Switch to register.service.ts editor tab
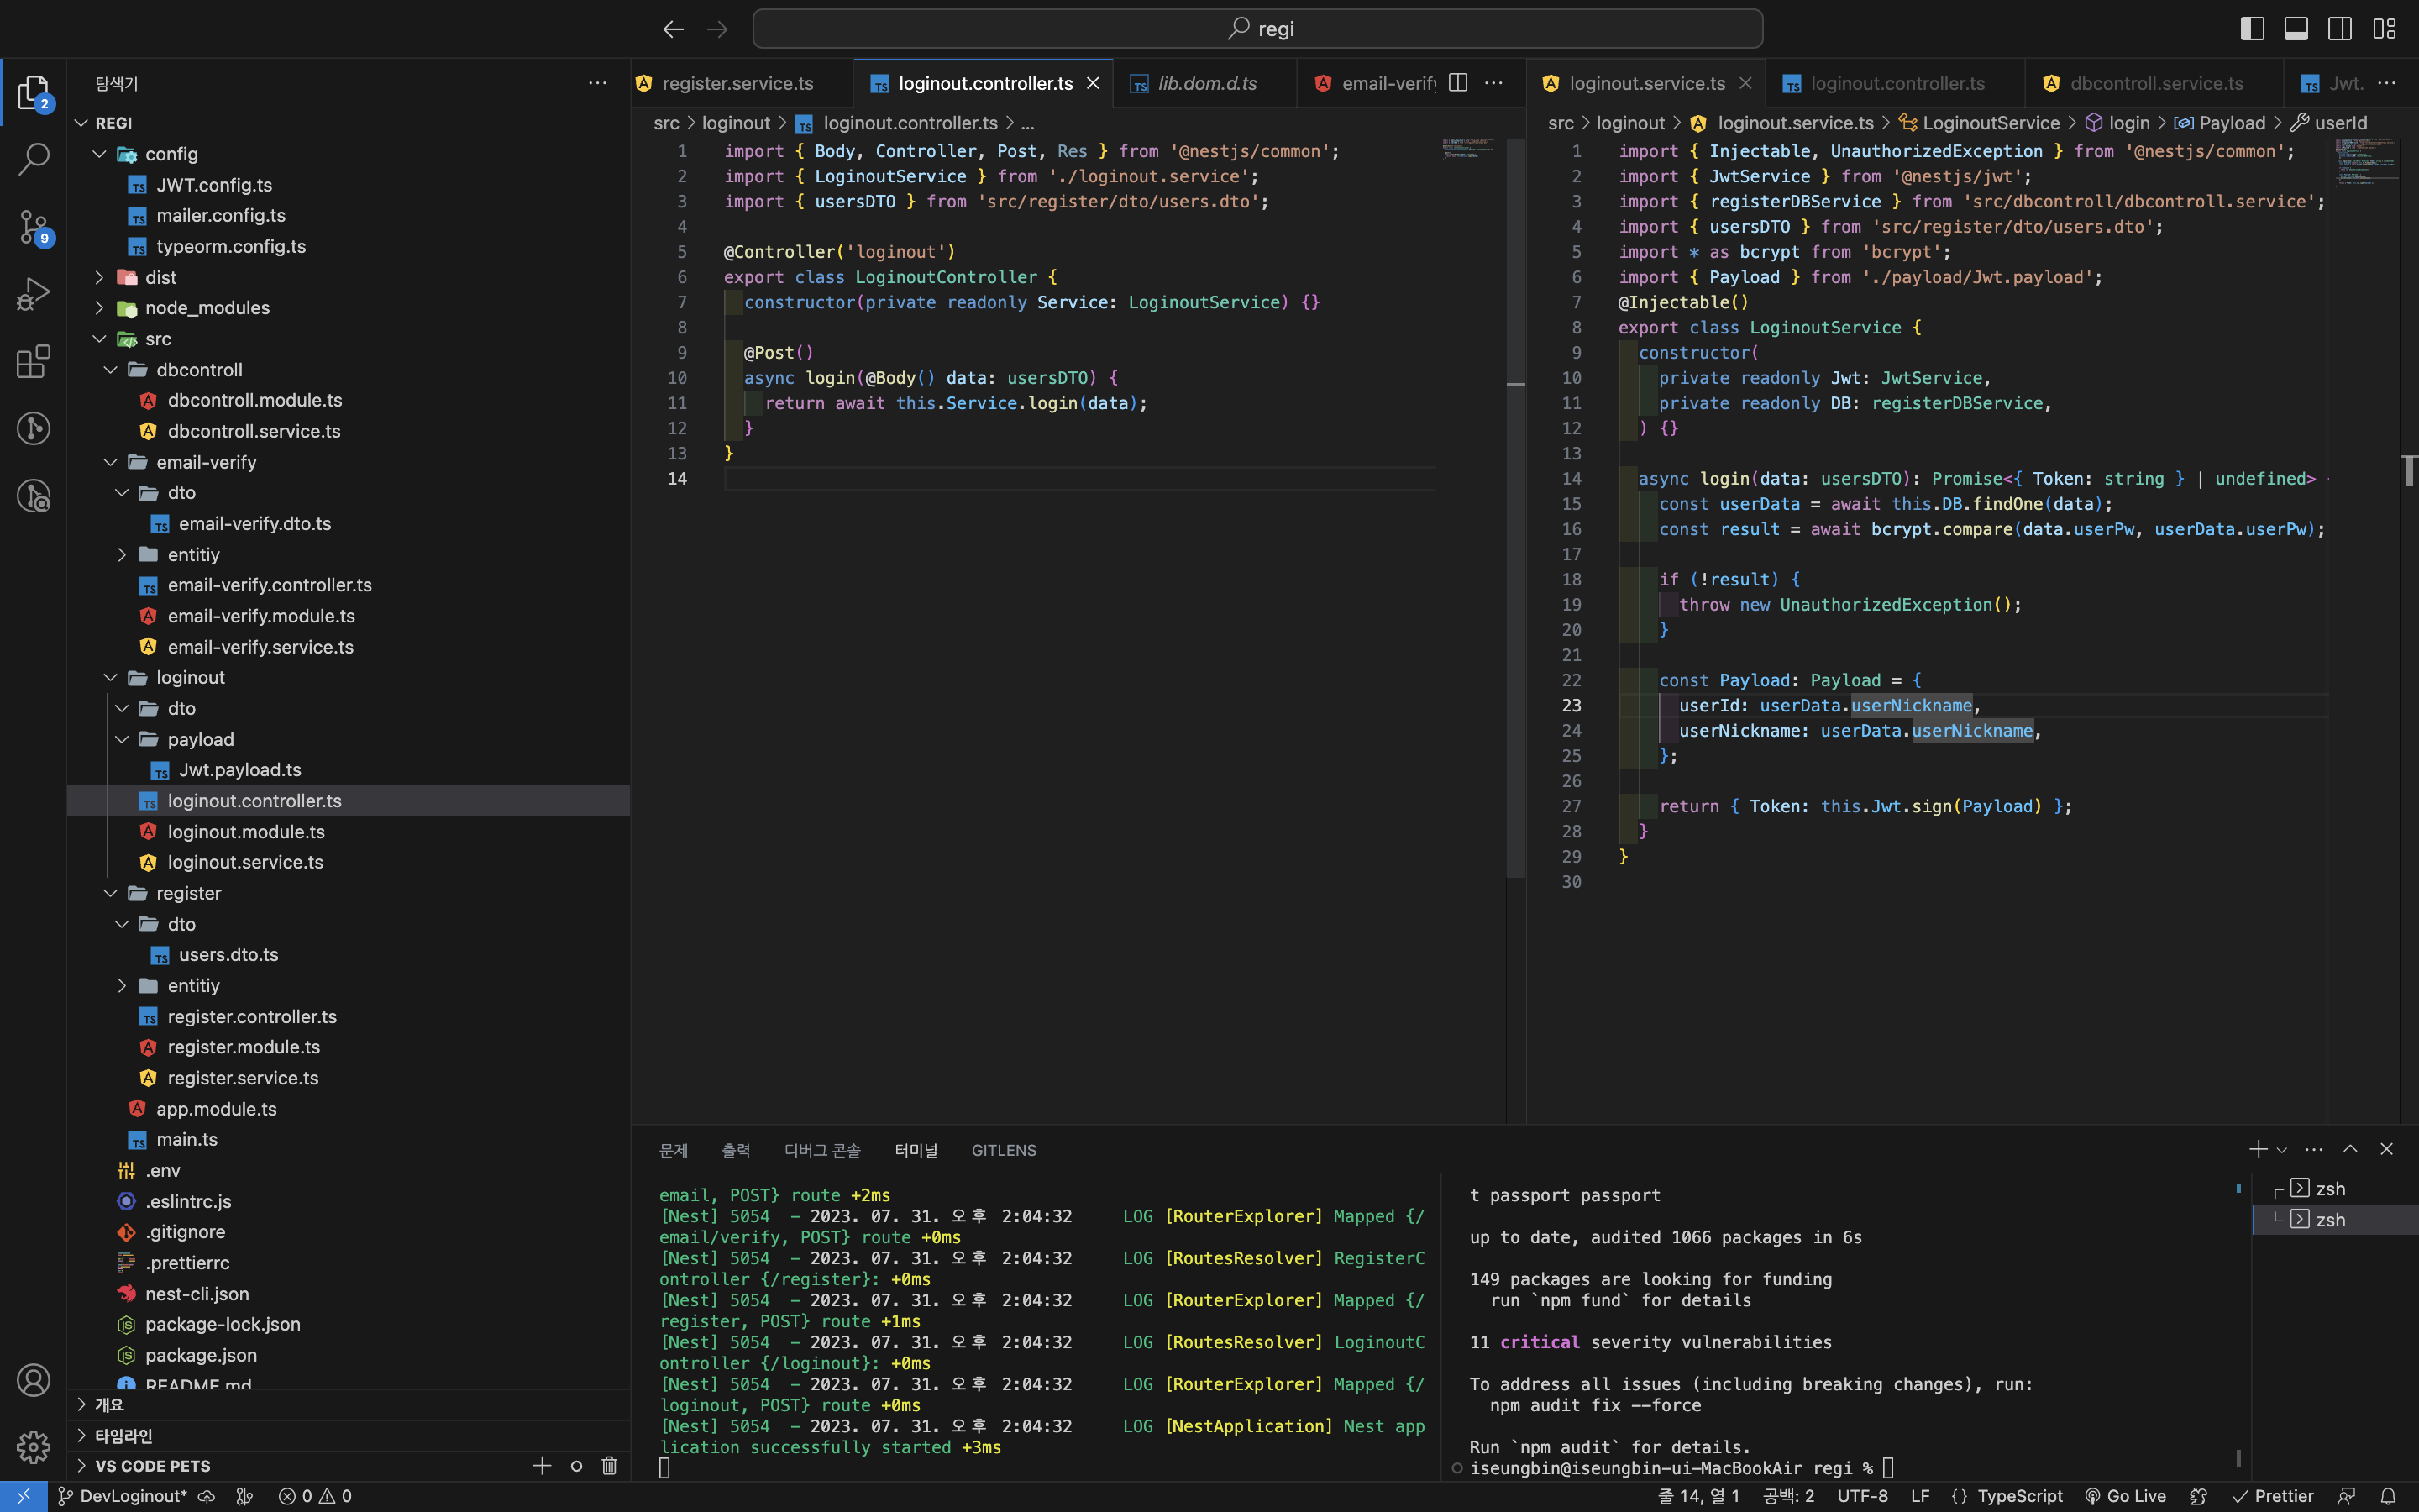Image resolution: width=2419 pixels, height=1512 pixels. 737,83
